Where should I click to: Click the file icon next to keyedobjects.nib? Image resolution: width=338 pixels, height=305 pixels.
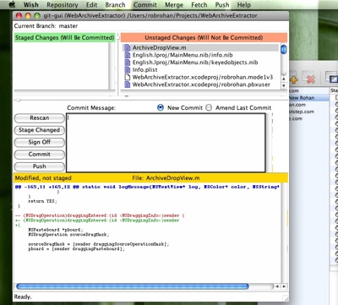click(128, 63)
